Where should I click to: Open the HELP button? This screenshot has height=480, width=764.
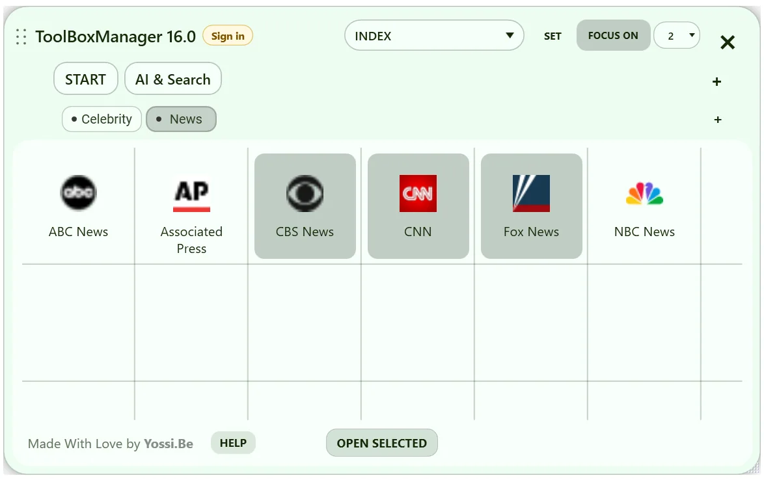click(x=234, y=442)
